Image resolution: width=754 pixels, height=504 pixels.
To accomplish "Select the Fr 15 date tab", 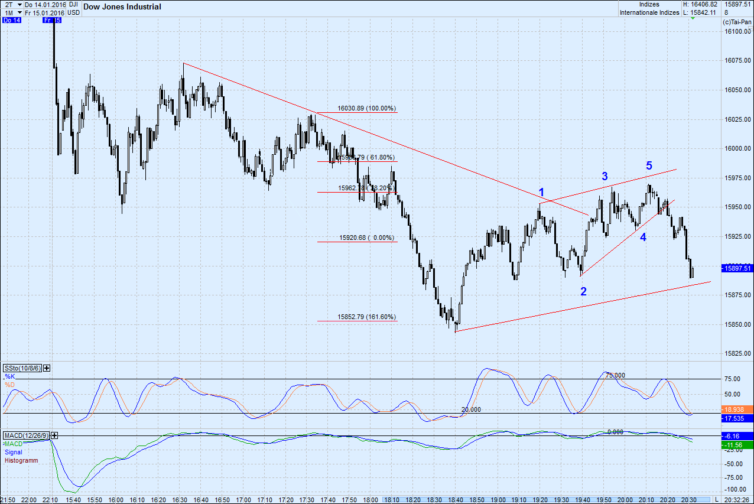I will point(52,20).
